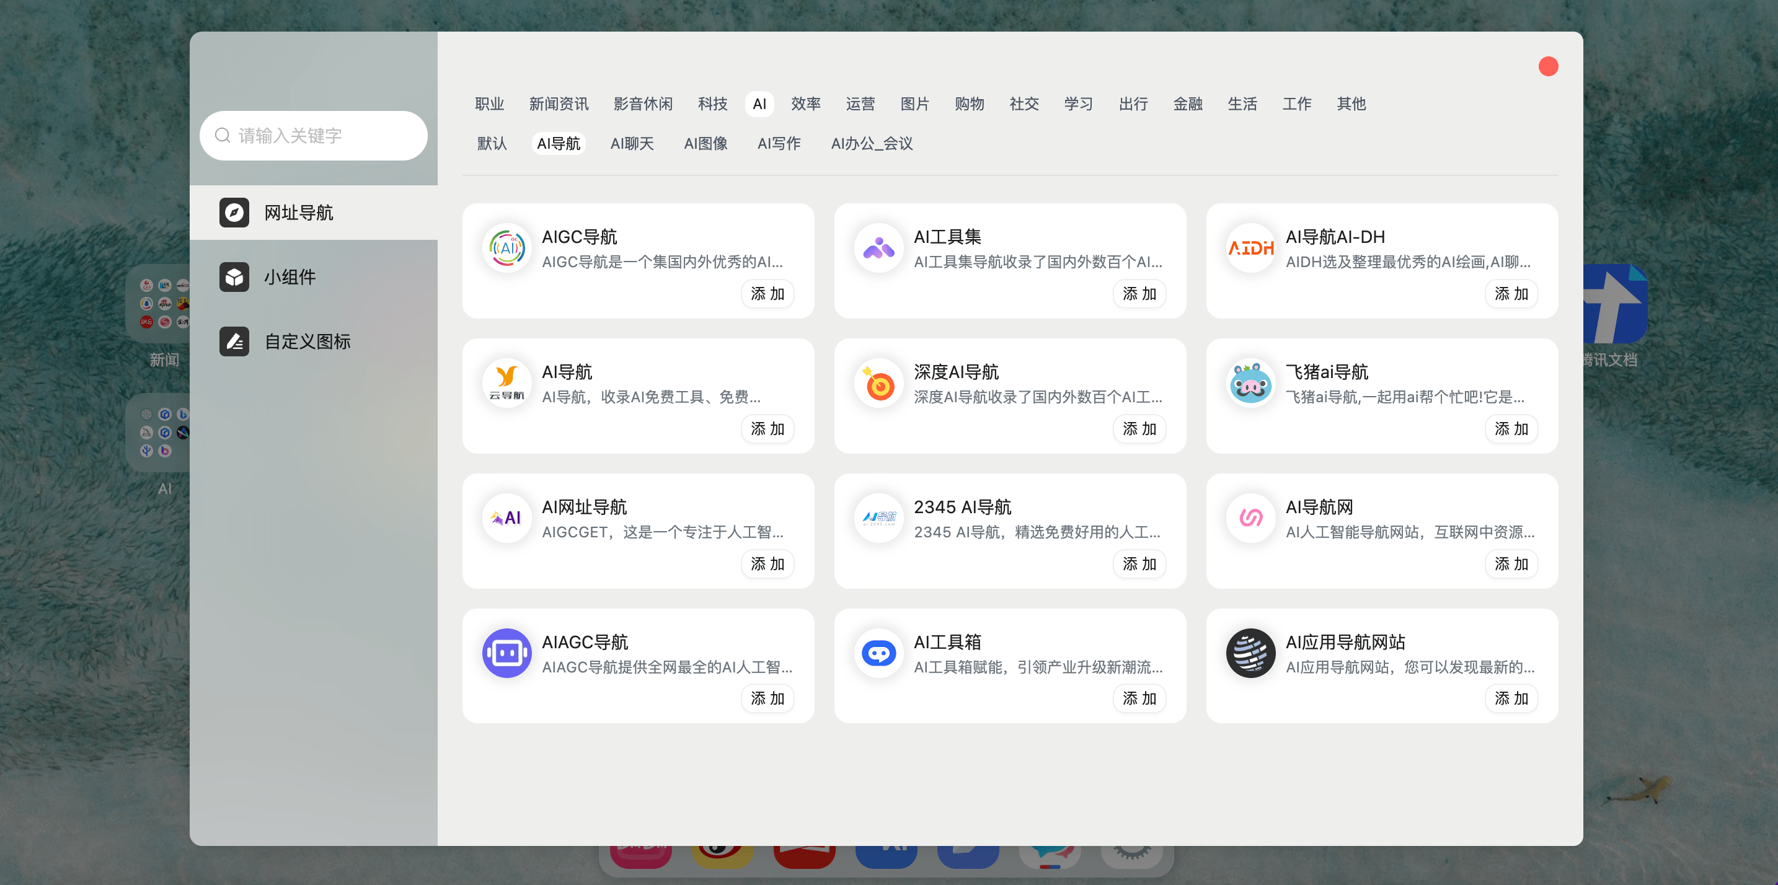Click the 小组件 cube icon in sidebar
This screenshot has height=885, width=1778.
[234, 276]
